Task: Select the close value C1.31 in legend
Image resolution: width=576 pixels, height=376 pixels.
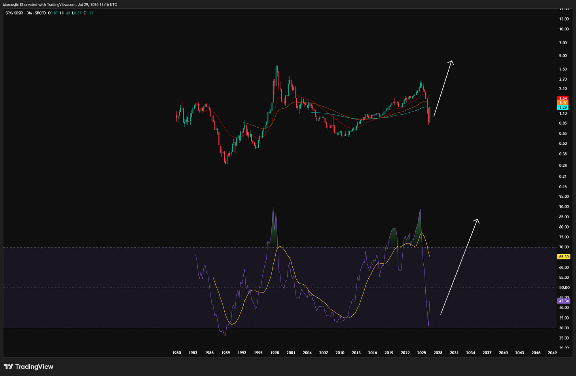Action: coord(87,13)
